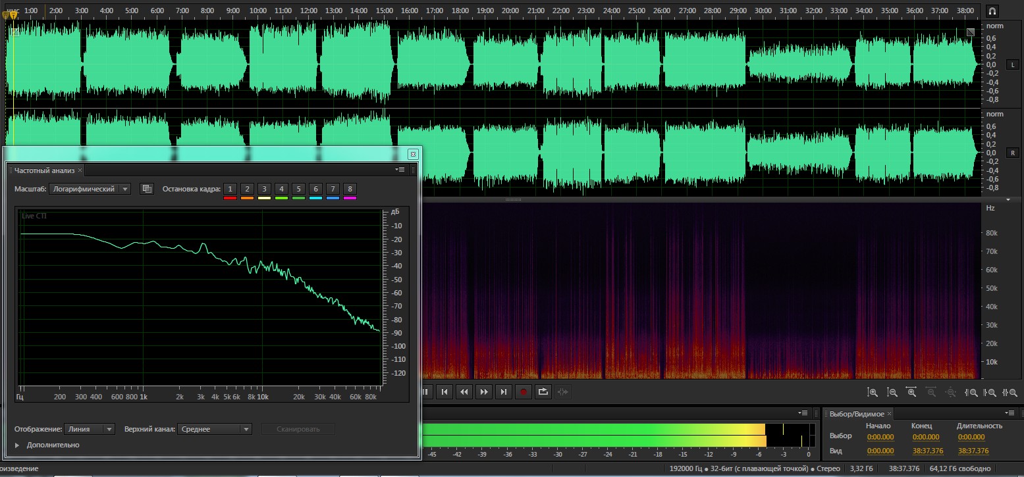Click the rewind button

pyautogui.click(x=464, y=392)
